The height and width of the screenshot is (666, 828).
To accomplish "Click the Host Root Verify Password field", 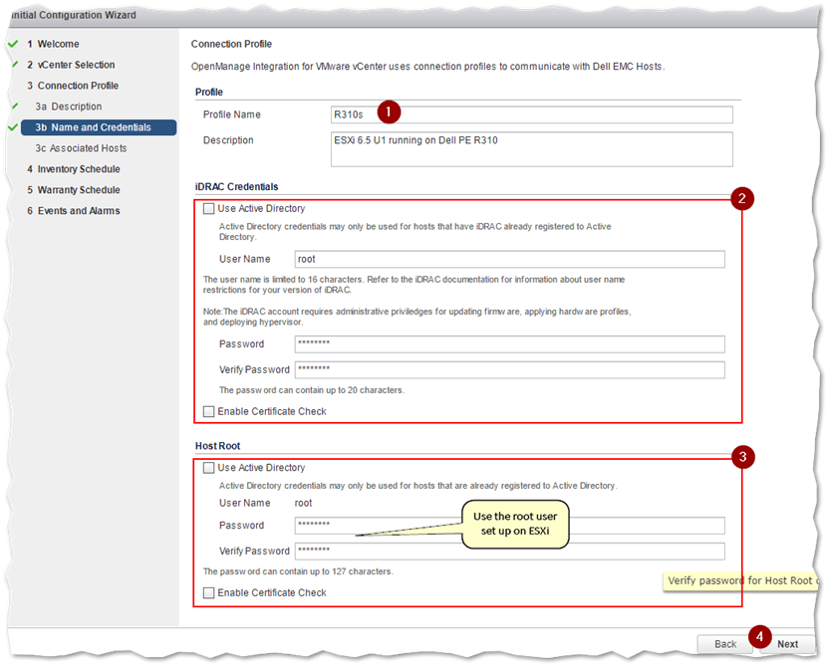I will pyautogui.click(x=509, y=551).
